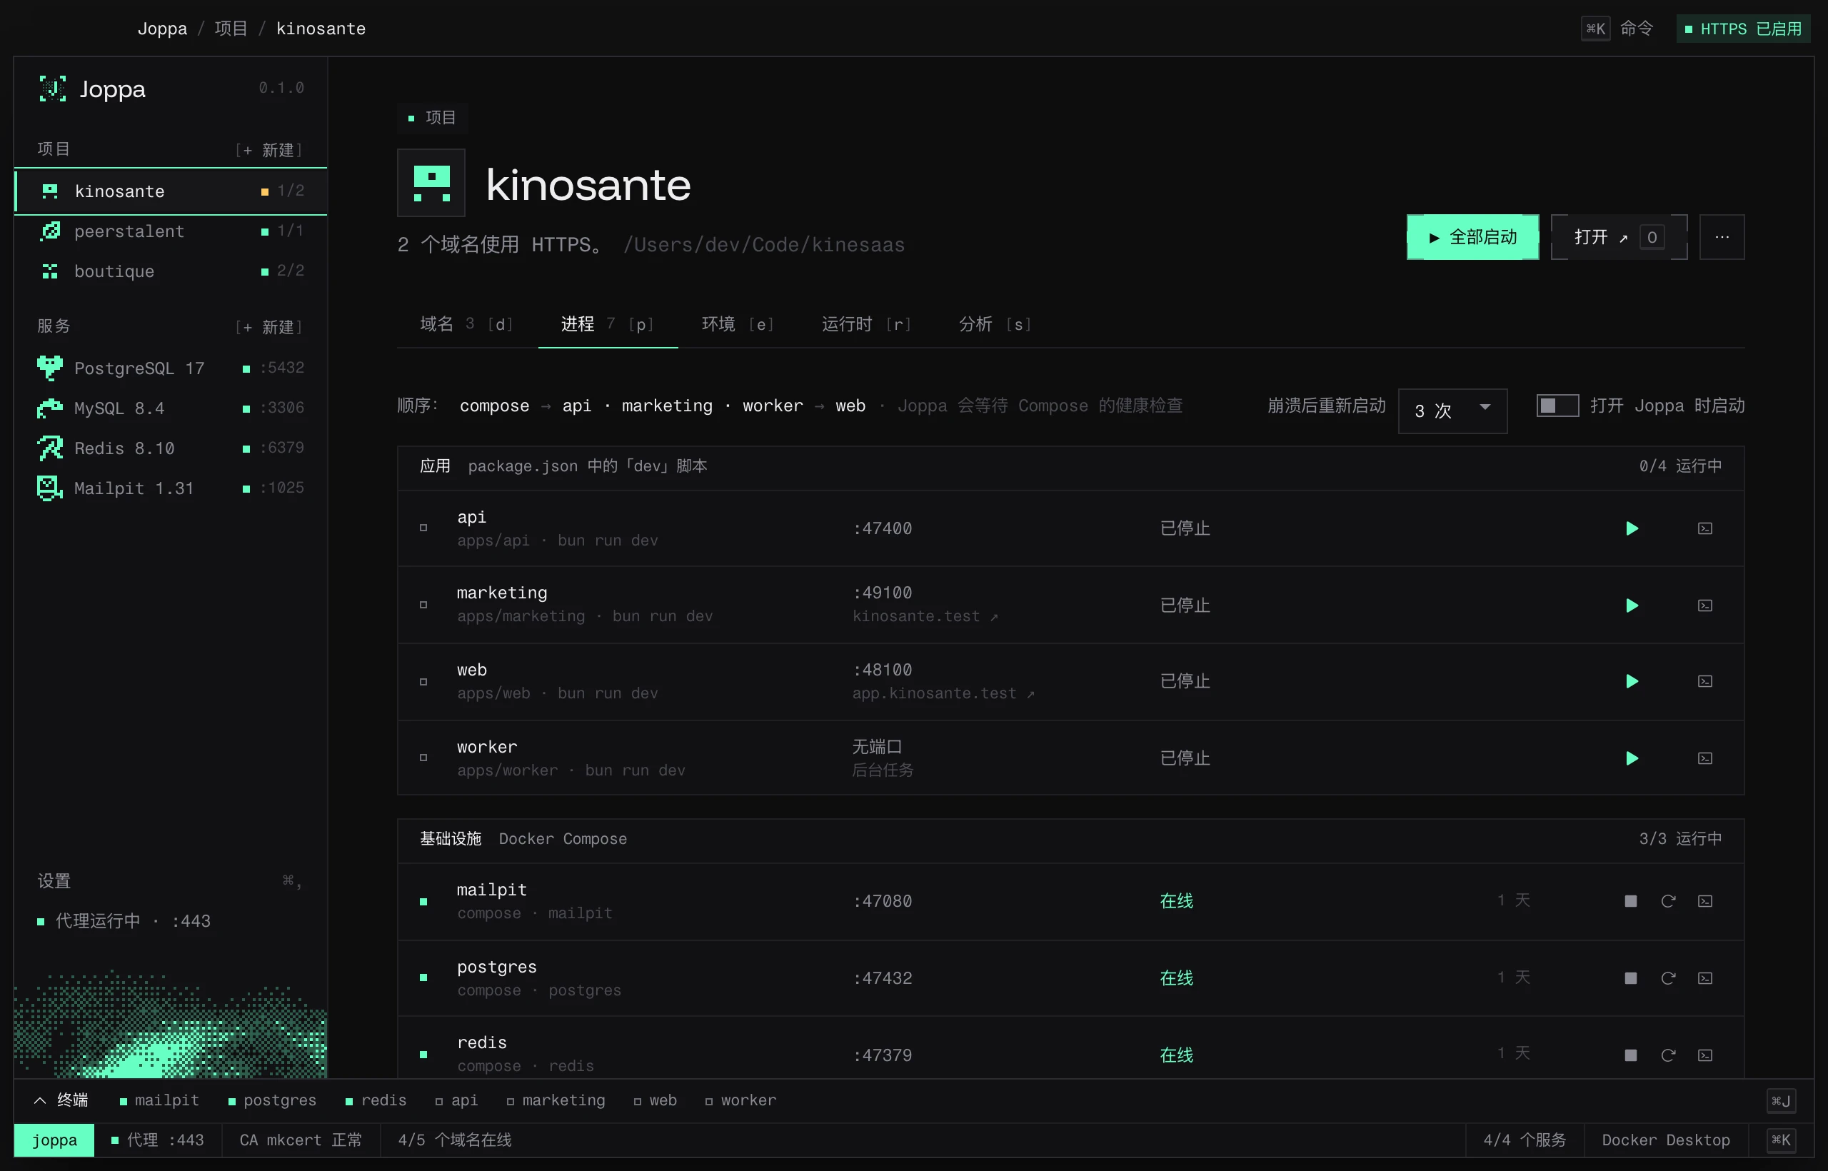Switch to the 环境 tab
This screenshot has width=1828, height=1171.
[738, 325]
